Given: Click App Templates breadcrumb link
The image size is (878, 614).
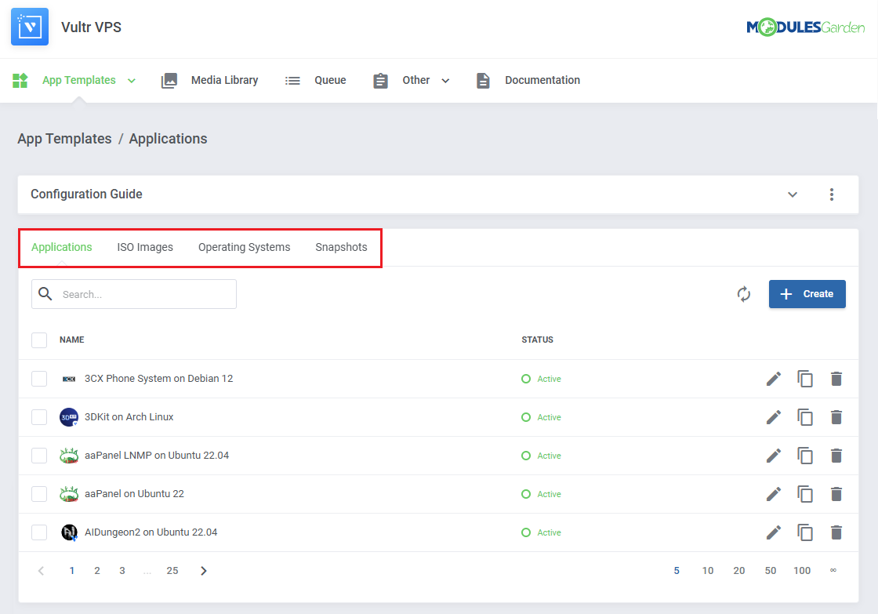Looking at the screenshot, I should pos(64,139).
